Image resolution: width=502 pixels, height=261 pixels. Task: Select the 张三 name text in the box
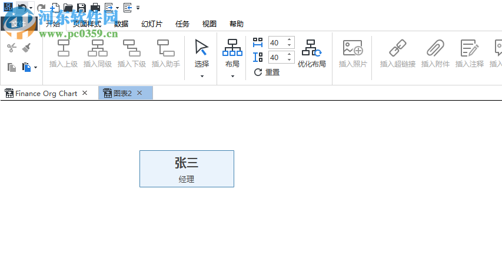point(187,163)
